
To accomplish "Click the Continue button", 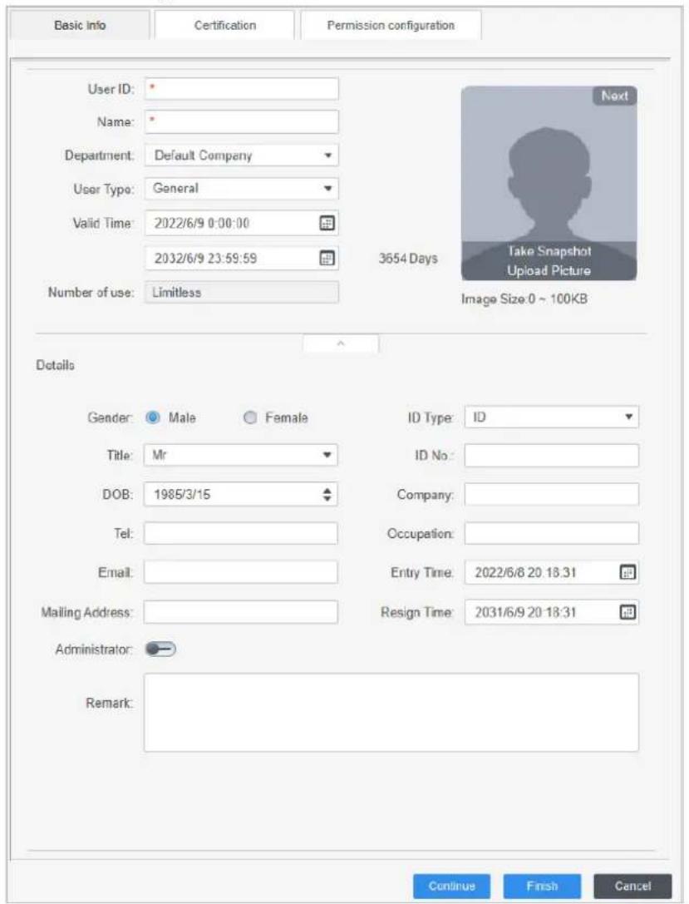I will tap(451, 887).
